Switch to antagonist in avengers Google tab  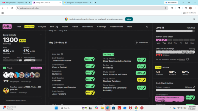point(78,2)
